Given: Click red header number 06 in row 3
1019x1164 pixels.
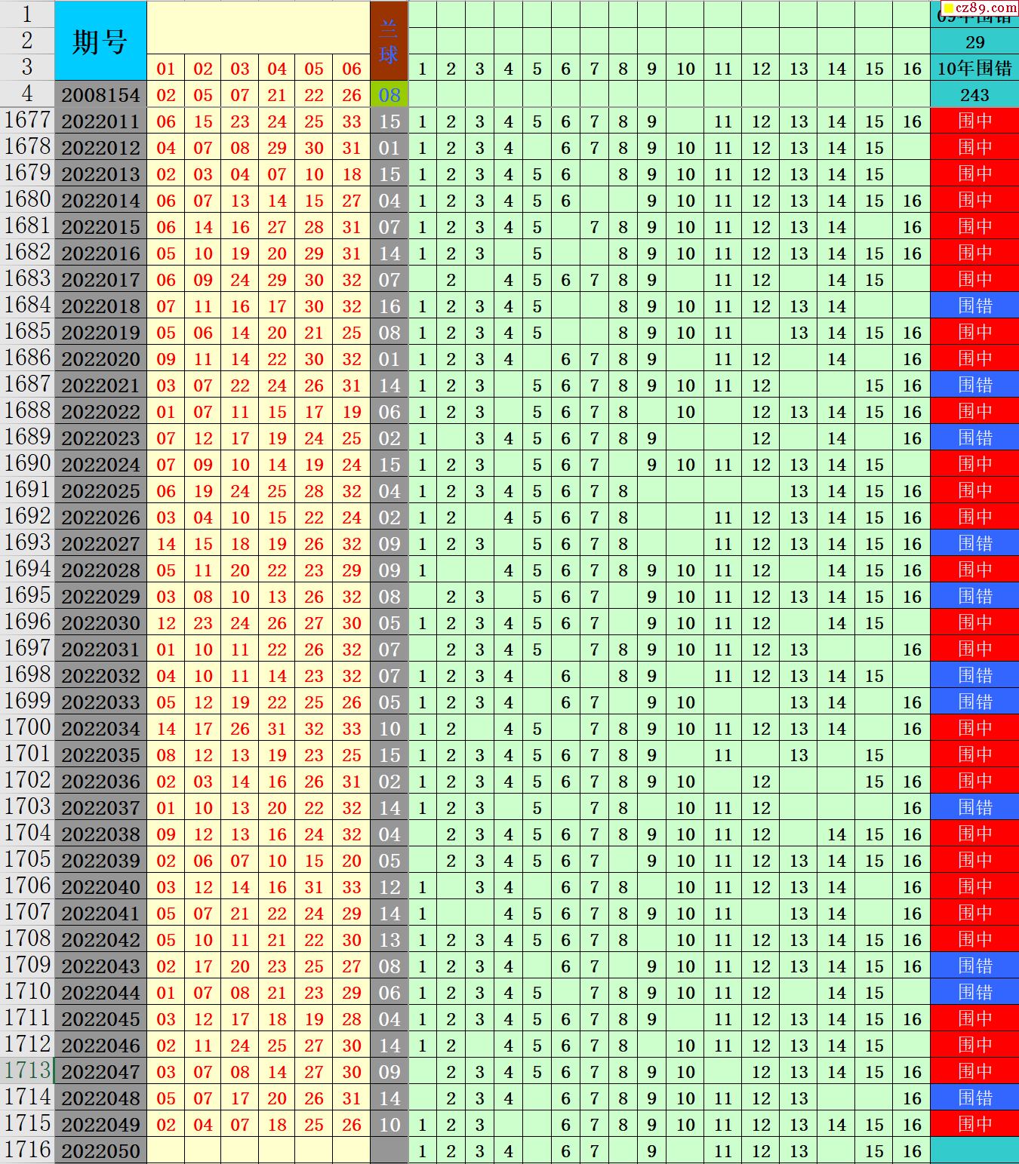Looking at the screenshot, I should tap(352, 69).
